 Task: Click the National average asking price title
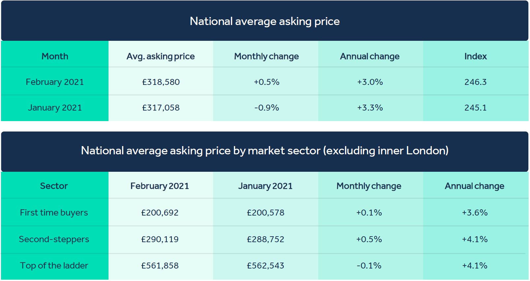(265, 21)
